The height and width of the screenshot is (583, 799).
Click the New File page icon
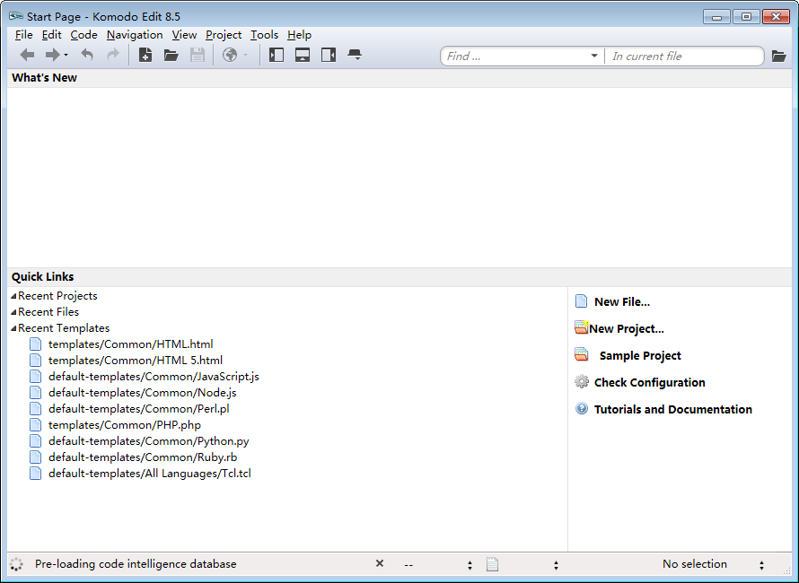581,301
